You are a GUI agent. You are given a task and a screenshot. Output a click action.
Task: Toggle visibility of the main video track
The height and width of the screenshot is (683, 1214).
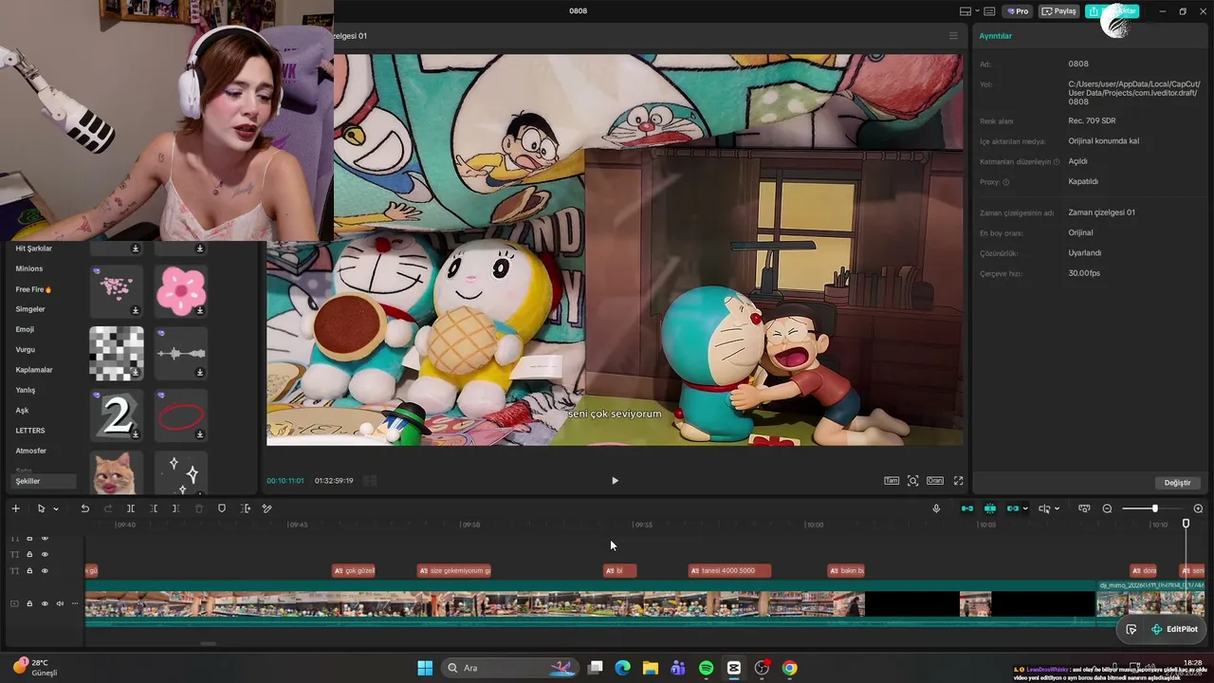45,603
